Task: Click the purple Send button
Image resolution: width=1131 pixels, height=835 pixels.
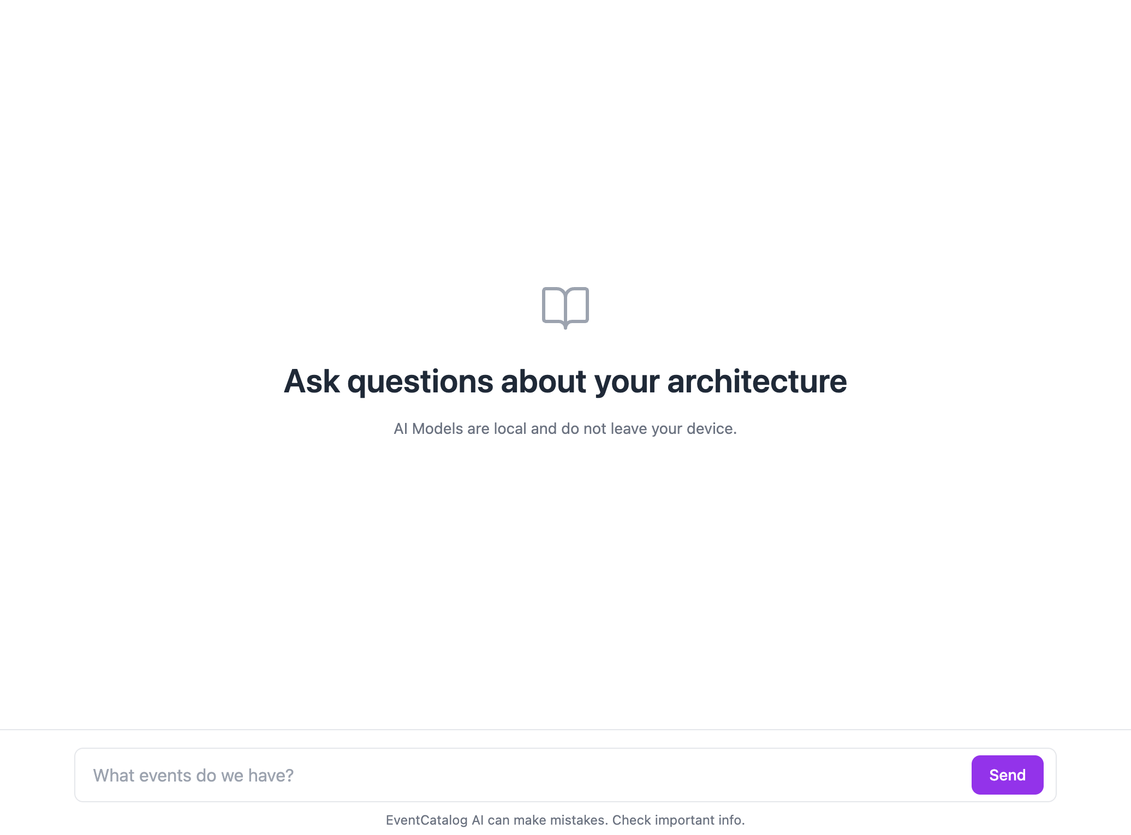Action: point(1007,774)
